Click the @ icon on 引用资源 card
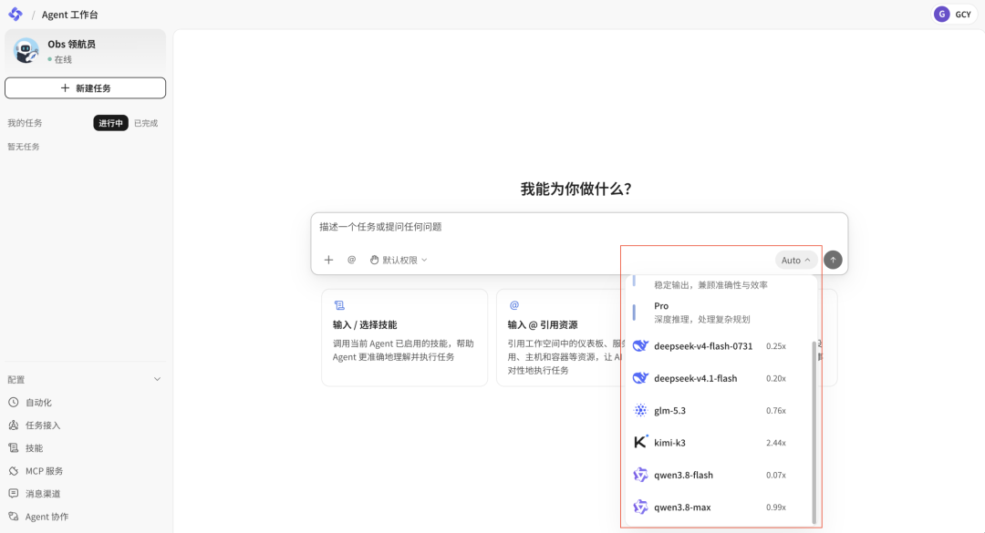 click(513, 305)
